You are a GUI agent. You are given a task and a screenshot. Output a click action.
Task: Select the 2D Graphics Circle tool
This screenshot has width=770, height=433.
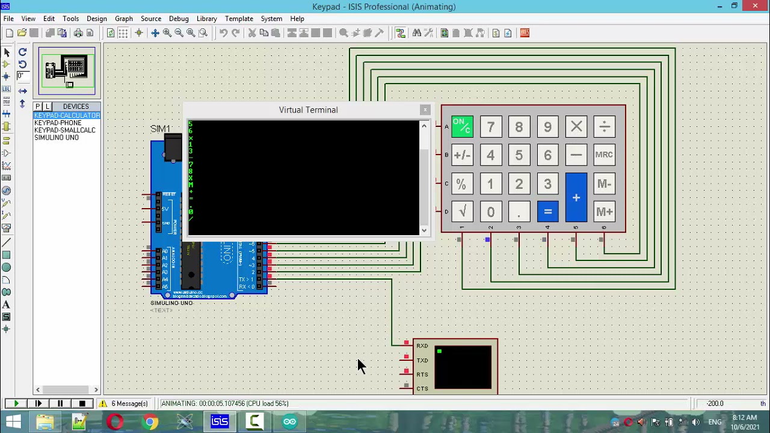[x=7, y=268]
